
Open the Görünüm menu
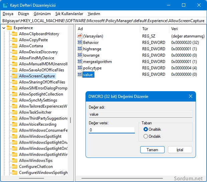coord(42,14)
